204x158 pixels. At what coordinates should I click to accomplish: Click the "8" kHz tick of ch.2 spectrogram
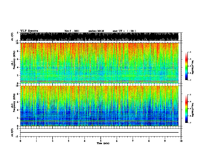tap(18, 94)
